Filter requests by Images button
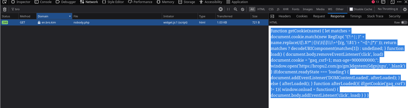This screenshot has height=108, width=408. 308,9
